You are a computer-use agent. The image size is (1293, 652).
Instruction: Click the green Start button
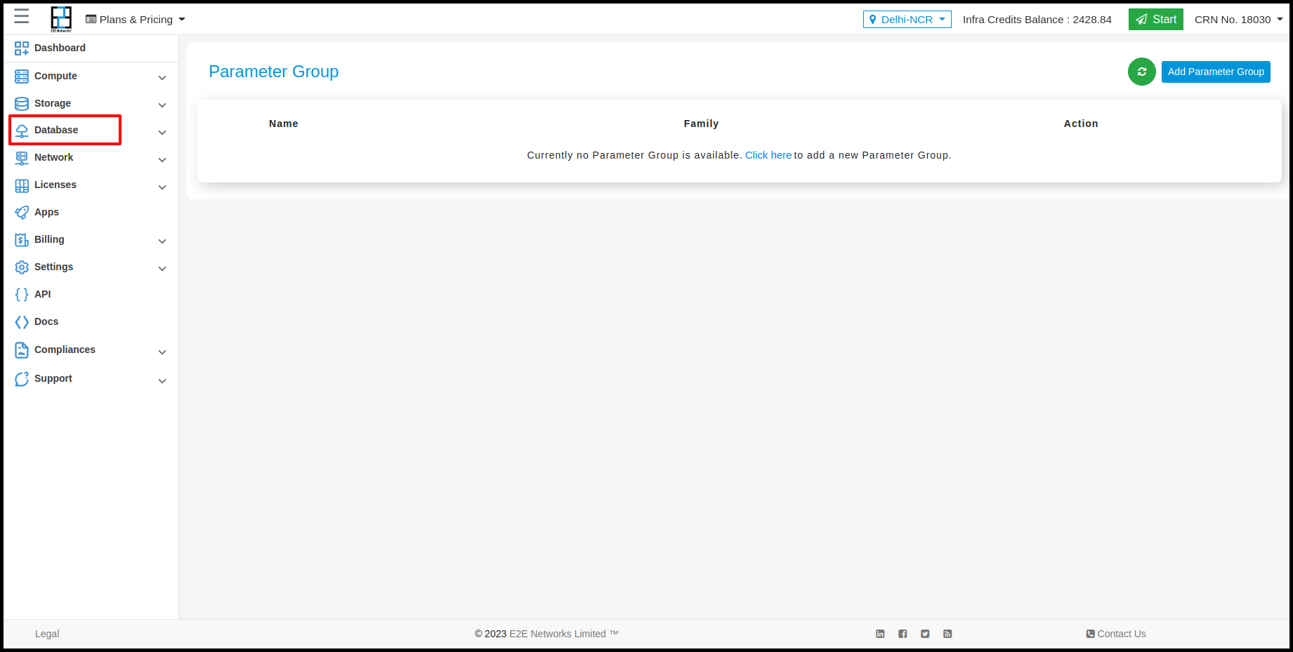point(1156,20)
